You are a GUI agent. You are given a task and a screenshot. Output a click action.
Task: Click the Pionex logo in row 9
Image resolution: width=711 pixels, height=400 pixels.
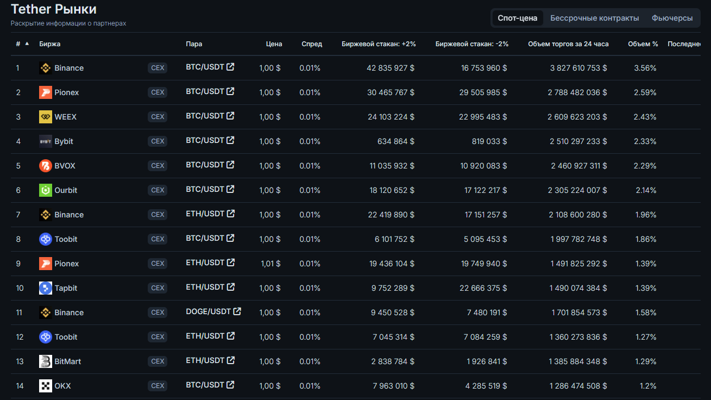pos(46,264)
